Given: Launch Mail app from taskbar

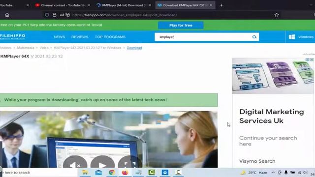Looking at the screenshot, I should [98, 173].
